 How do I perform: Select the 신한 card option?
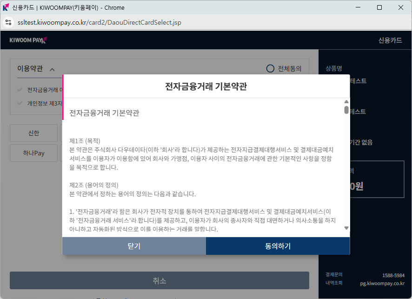coord(33,133)
